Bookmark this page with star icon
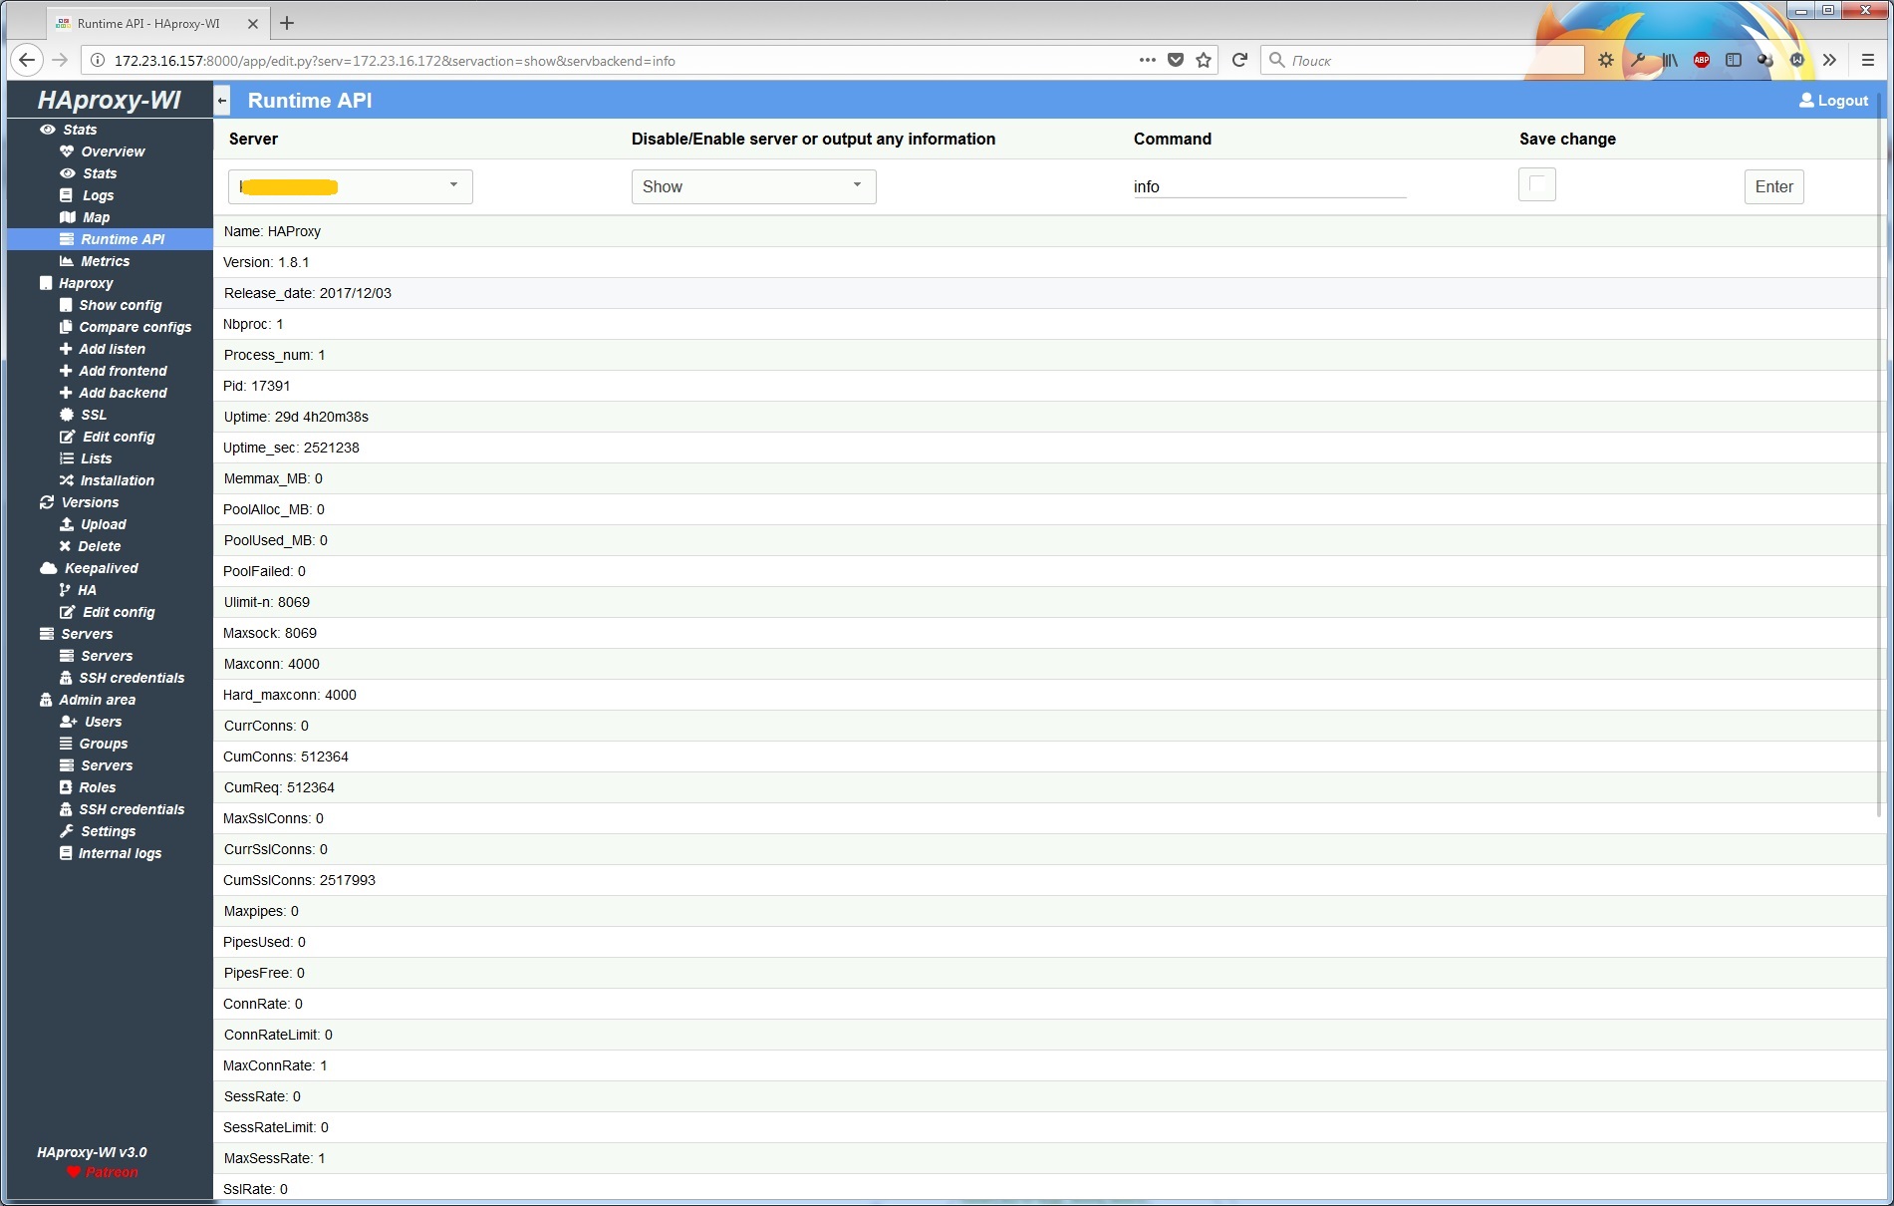This screenshot has height=1206, width=1894. coord(1204,60)
